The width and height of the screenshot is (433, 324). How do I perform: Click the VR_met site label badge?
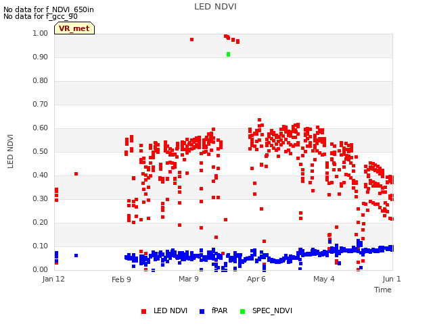coord(74,28)
